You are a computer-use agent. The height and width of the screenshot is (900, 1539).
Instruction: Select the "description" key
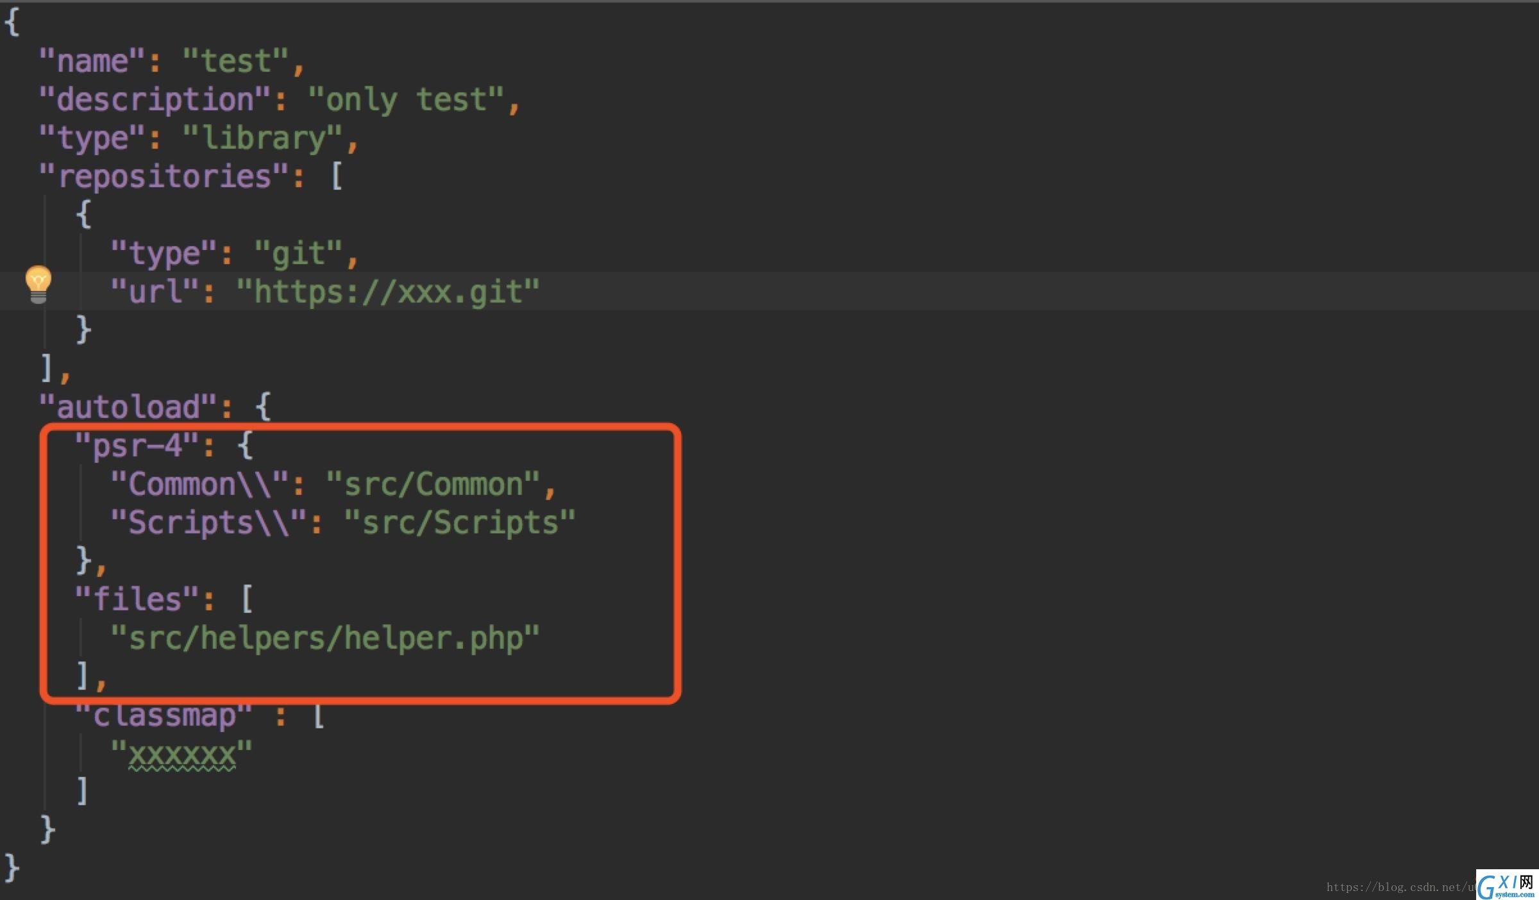[155, 100]
